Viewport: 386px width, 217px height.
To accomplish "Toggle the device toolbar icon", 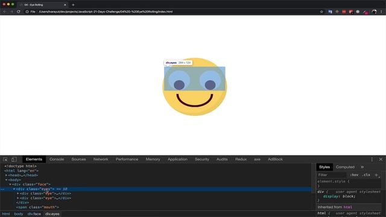I will (14, 159).
